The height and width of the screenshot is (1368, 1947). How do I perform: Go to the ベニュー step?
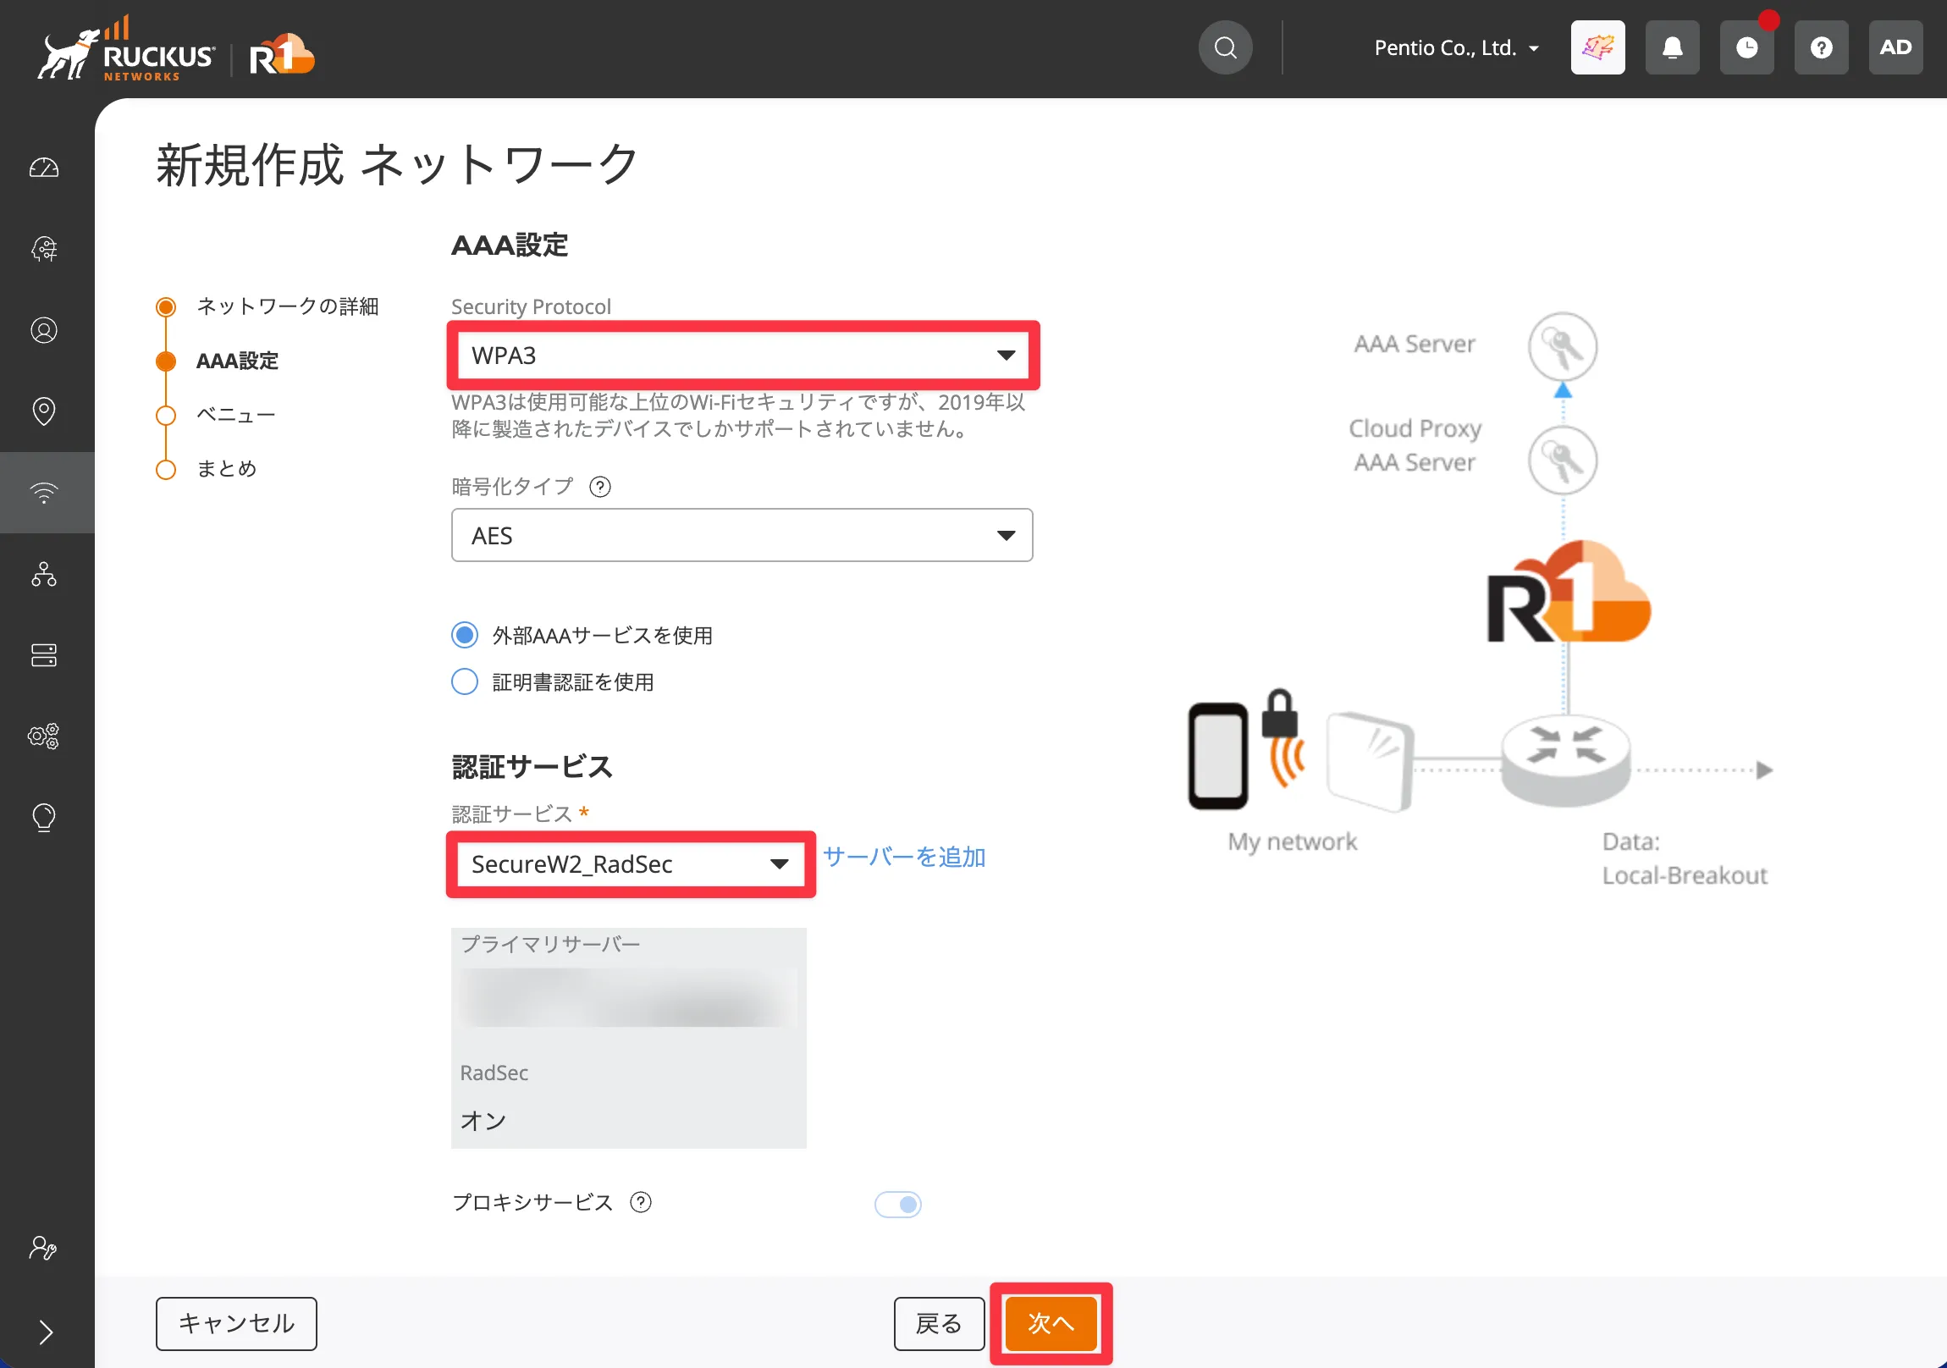click(x=235, y=415)
